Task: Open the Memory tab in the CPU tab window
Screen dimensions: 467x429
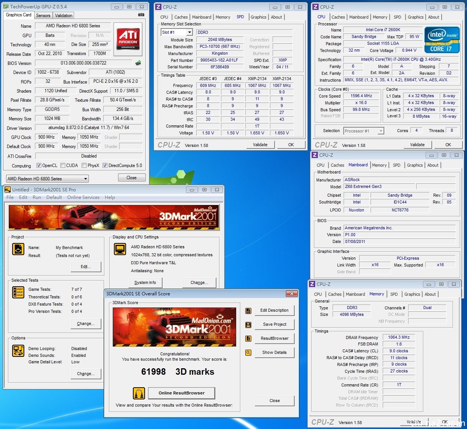Action: click(380, 17)
